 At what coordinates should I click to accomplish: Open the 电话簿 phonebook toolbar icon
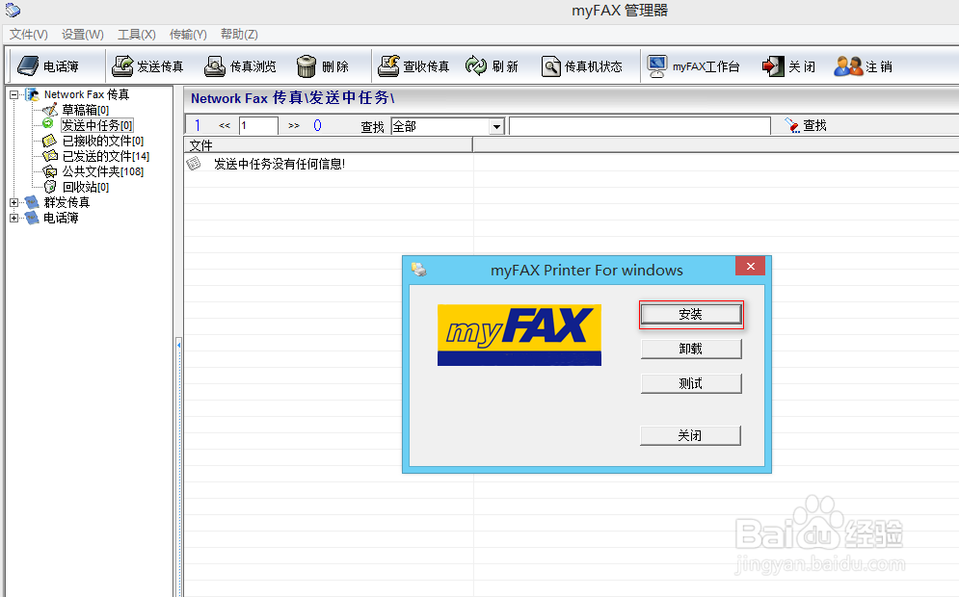[x=48, y=65]
